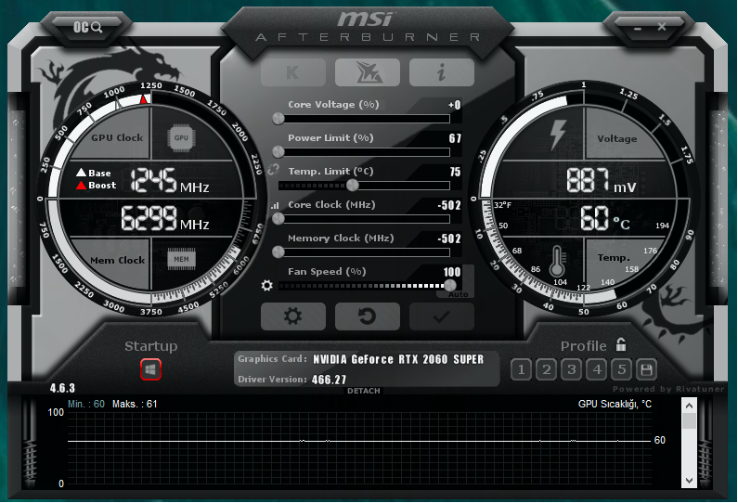Save the profile with floppy disk icon

[x=647, y=370]
